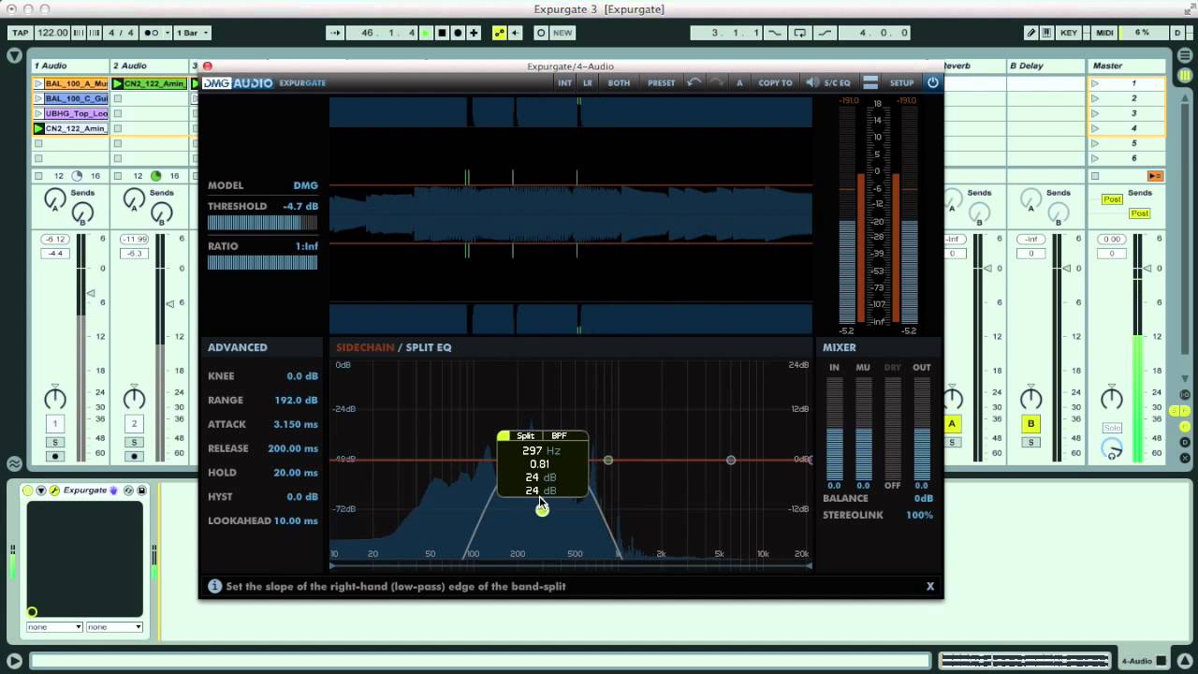
Task: Toggle the follow arrow button
Action: (x=335, y=33)
